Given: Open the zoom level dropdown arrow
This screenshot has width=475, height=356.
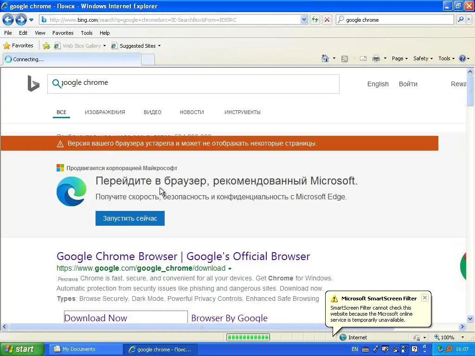Looking at the screenshot, I should click(462, 337).
